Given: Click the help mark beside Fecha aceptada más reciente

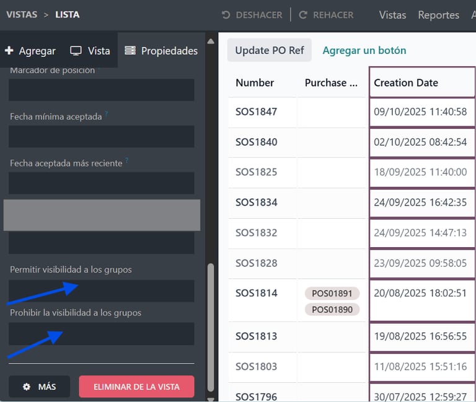Looking at the screenshot, I should pyautogui.click(x=127, y=161).
